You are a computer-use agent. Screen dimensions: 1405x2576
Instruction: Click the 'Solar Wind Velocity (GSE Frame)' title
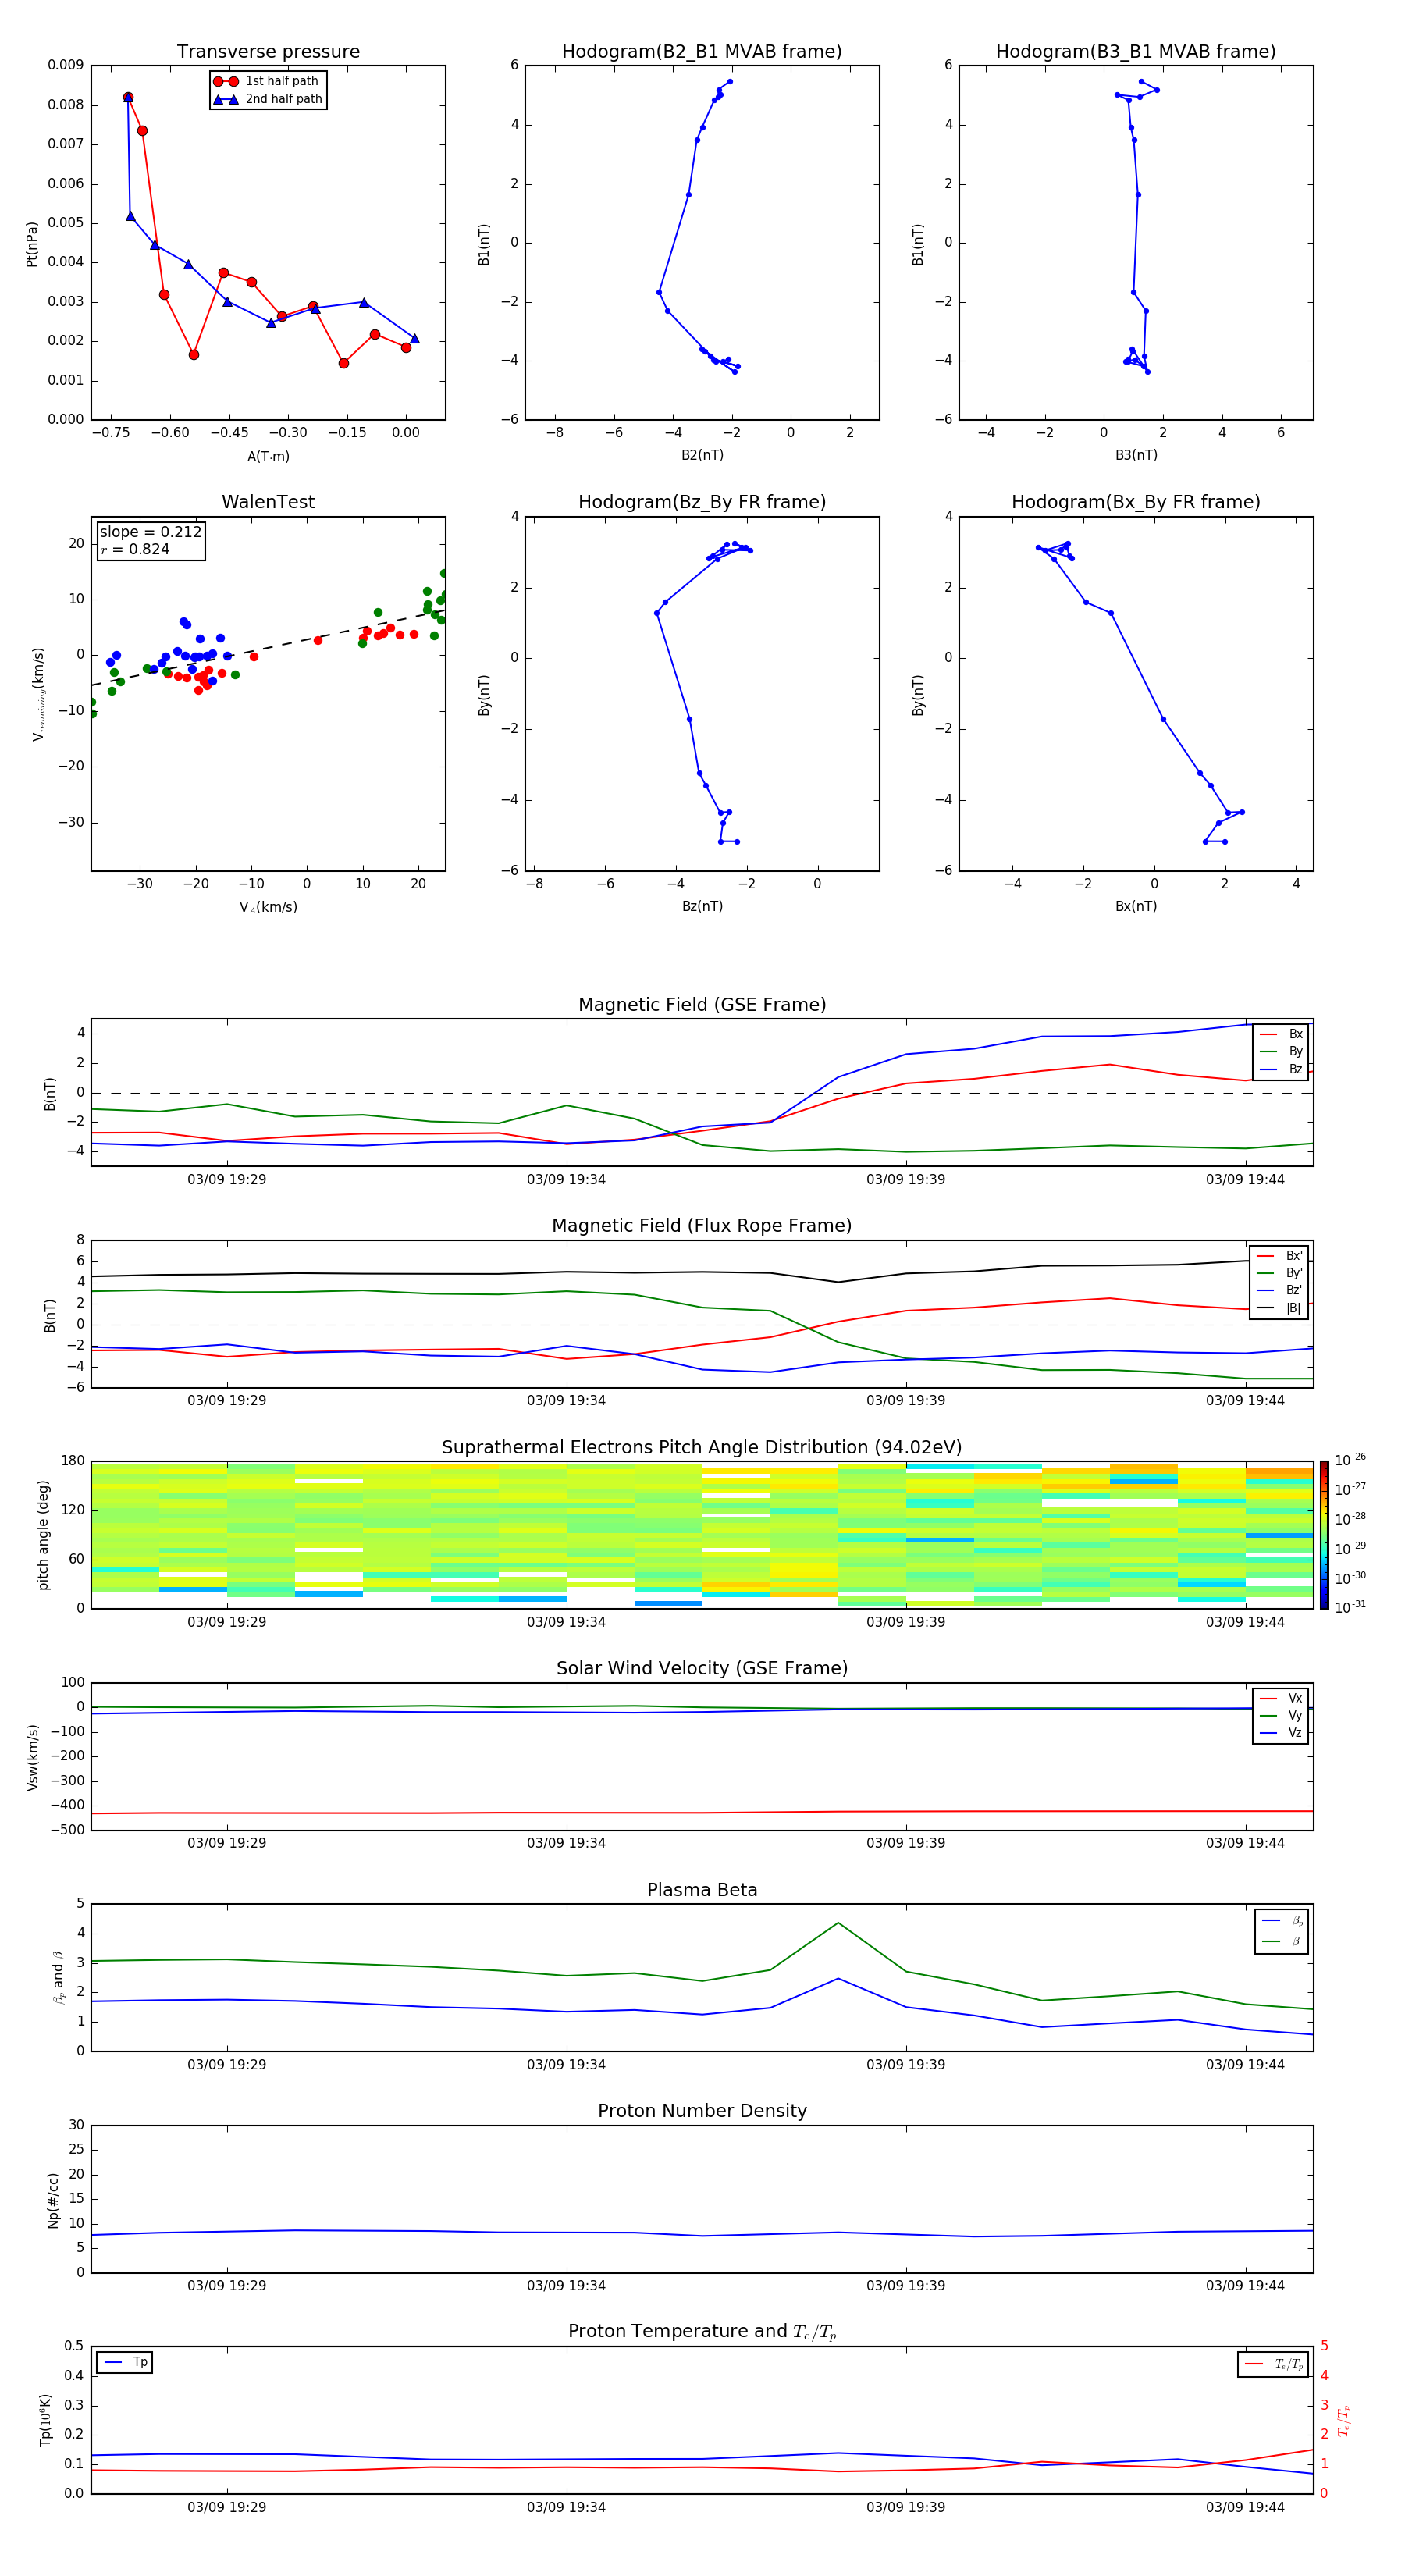pos(702,1668)
